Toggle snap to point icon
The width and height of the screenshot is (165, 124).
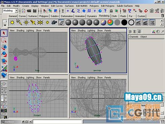click(x=135, y=11)
